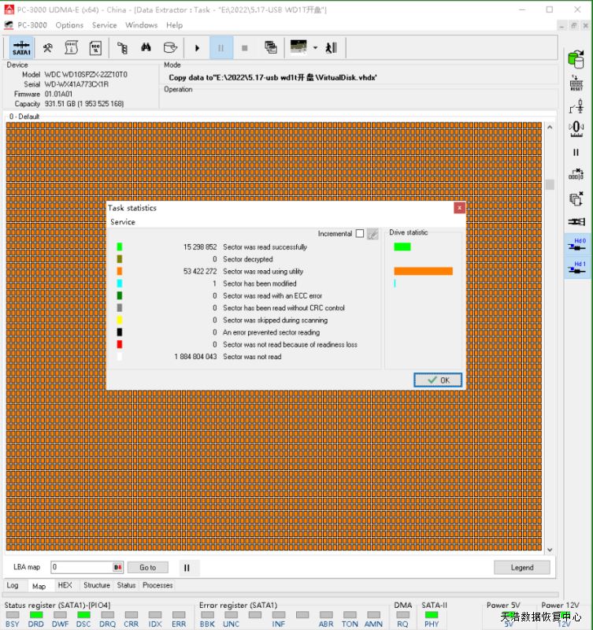
Task: Enable the Incremental checkbox
Action: 360,234
